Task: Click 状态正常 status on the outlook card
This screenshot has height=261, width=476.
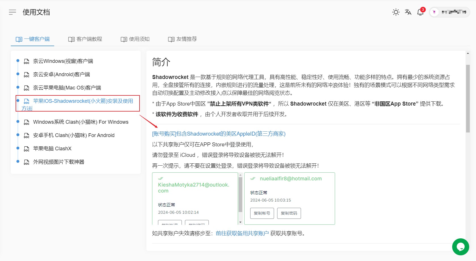Action: [167, 205]
